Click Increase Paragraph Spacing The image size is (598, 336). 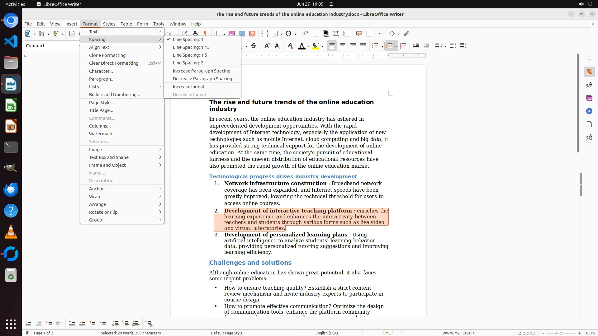[201, 71]
